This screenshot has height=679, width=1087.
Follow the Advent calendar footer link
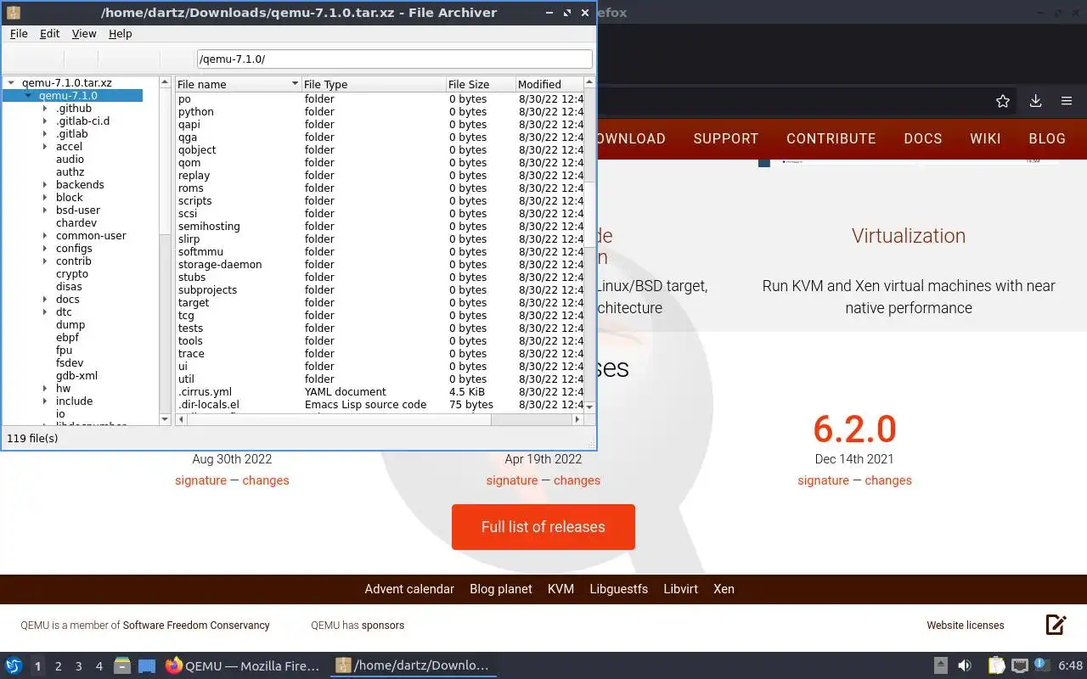(x=409, y=589)
